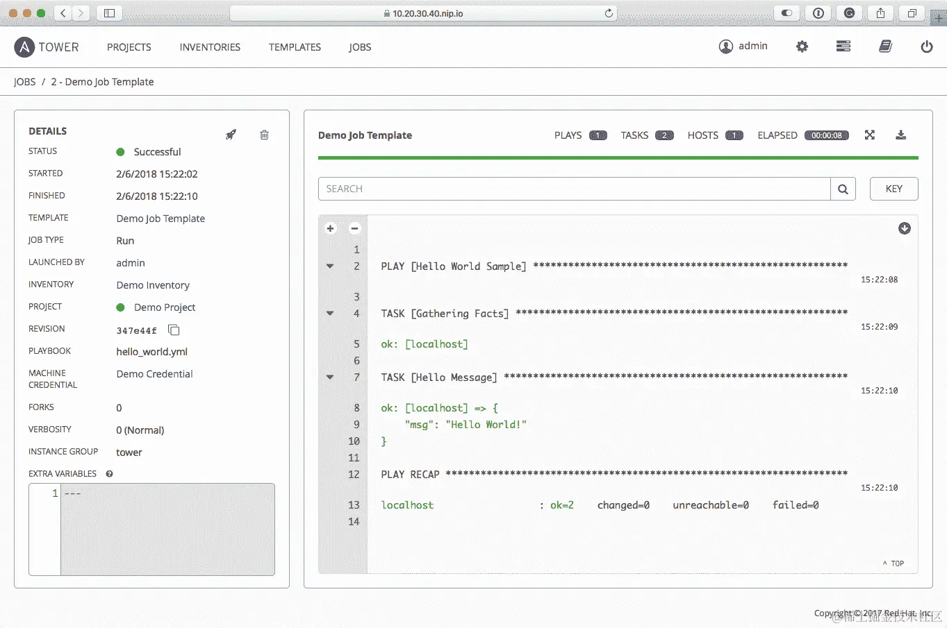Click 347e44f revision text
The image size is (947, 628).
136,330
